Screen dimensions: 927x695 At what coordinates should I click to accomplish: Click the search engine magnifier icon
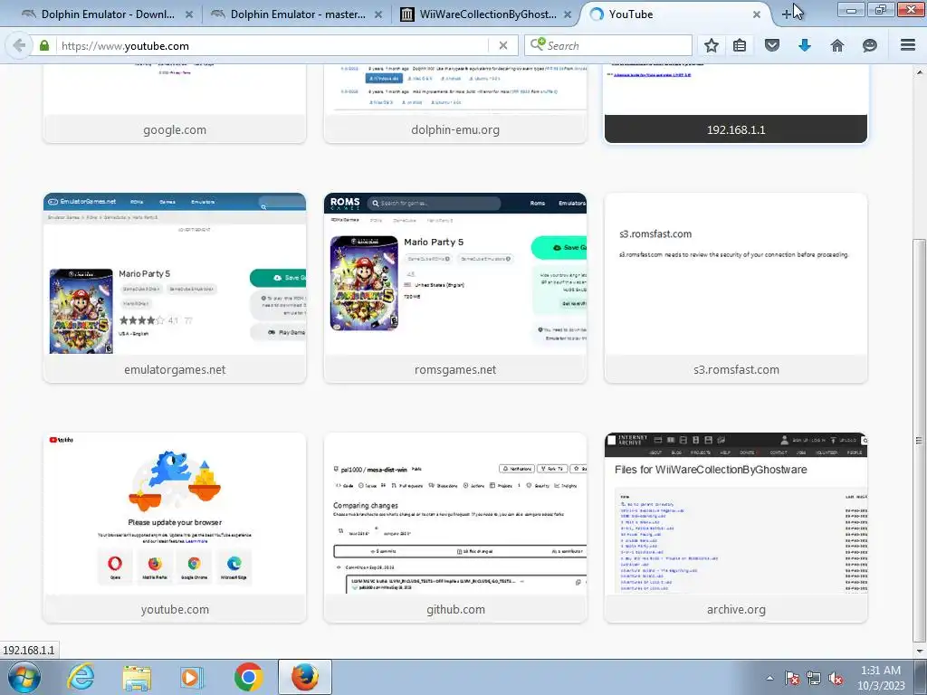pos(538,44)
